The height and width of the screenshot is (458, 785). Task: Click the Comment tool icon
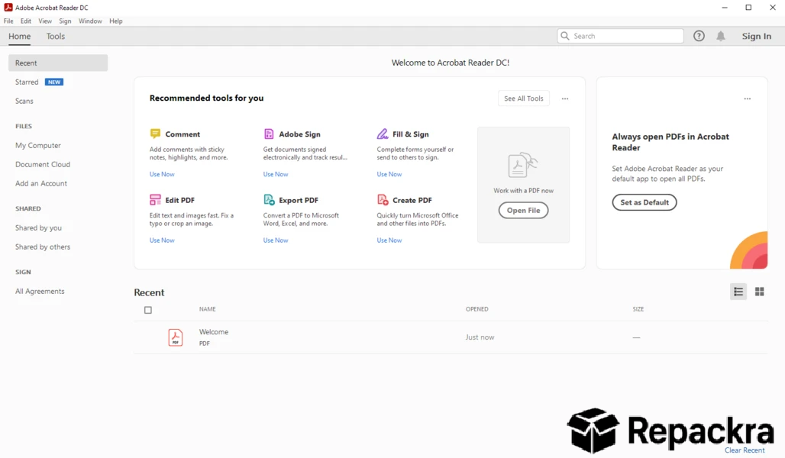155,134
